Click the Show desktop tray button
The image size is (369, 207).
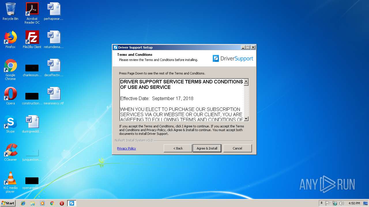(x=366, y=203)
